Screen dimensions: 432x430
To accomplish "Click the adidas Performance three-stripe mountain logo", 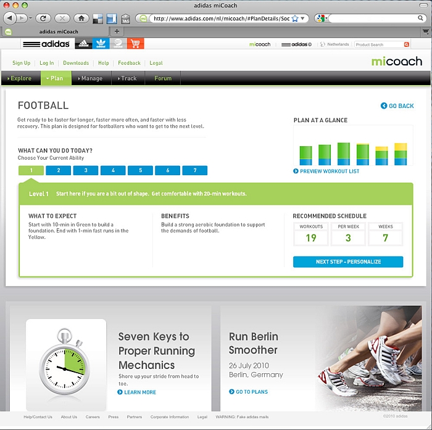I will [x=83, y=44].
